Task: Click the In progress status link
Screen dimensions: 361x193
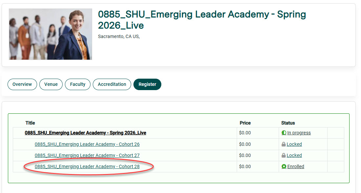Action: 298,133
